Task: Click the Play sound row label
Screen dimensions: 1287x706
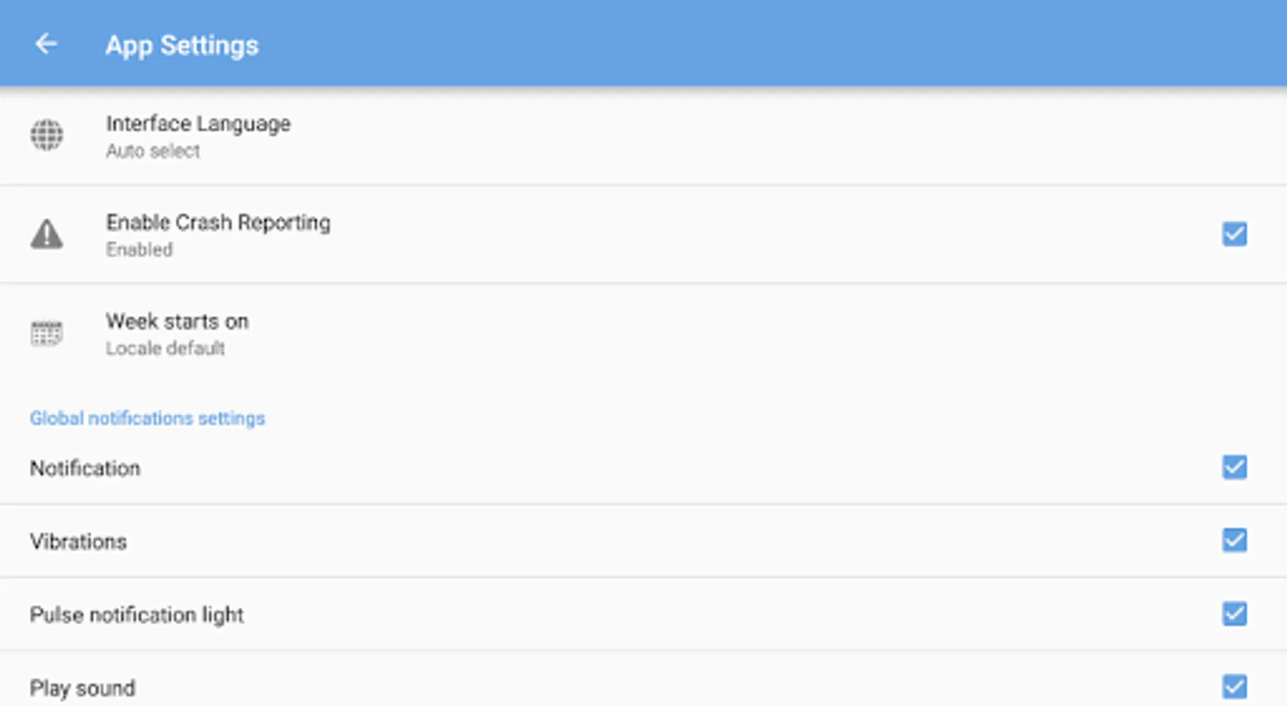Action: 82,689
